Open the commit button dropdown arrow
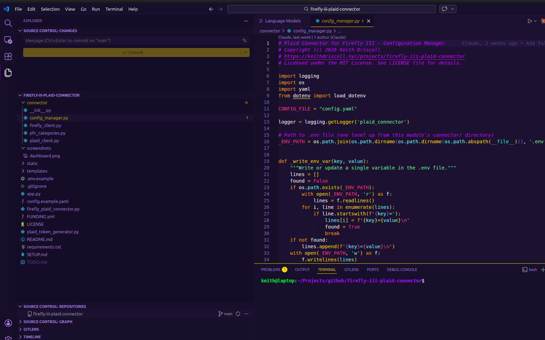Image resolution: width=545 pixels, height=340 pixels. pos(245,52)
